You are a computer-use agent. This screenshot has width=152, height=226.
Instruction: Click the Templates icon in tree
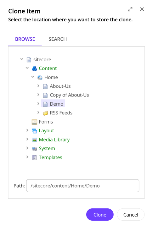click(34, 157)
